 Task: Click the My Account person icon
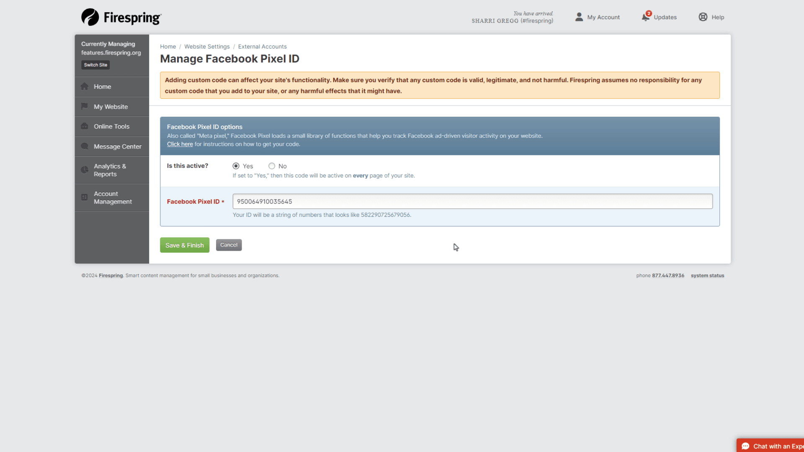point(579,17)
